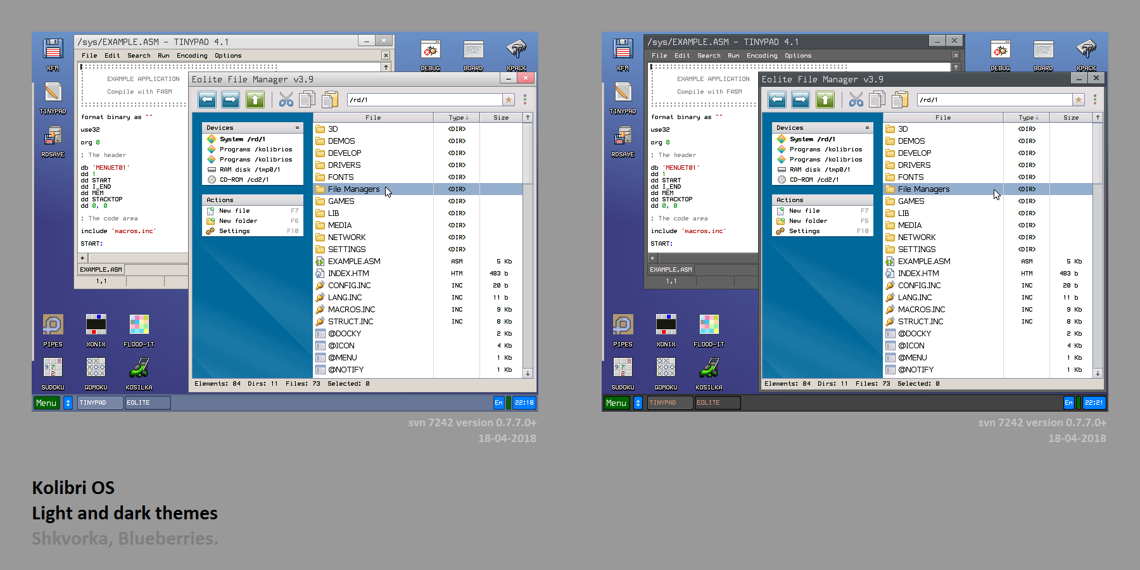Click paste clipboard icon in light-theme Eolite
This screenshot has height=570, width=1140.
pos(330,99)
